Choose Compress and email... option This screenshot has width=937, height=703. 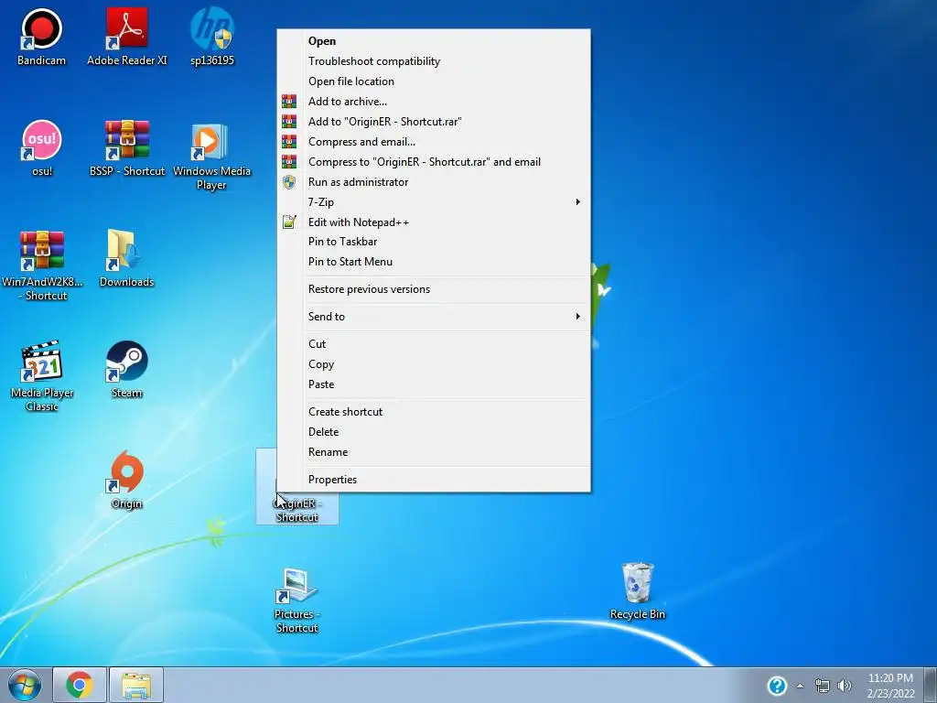click(434, 142)
